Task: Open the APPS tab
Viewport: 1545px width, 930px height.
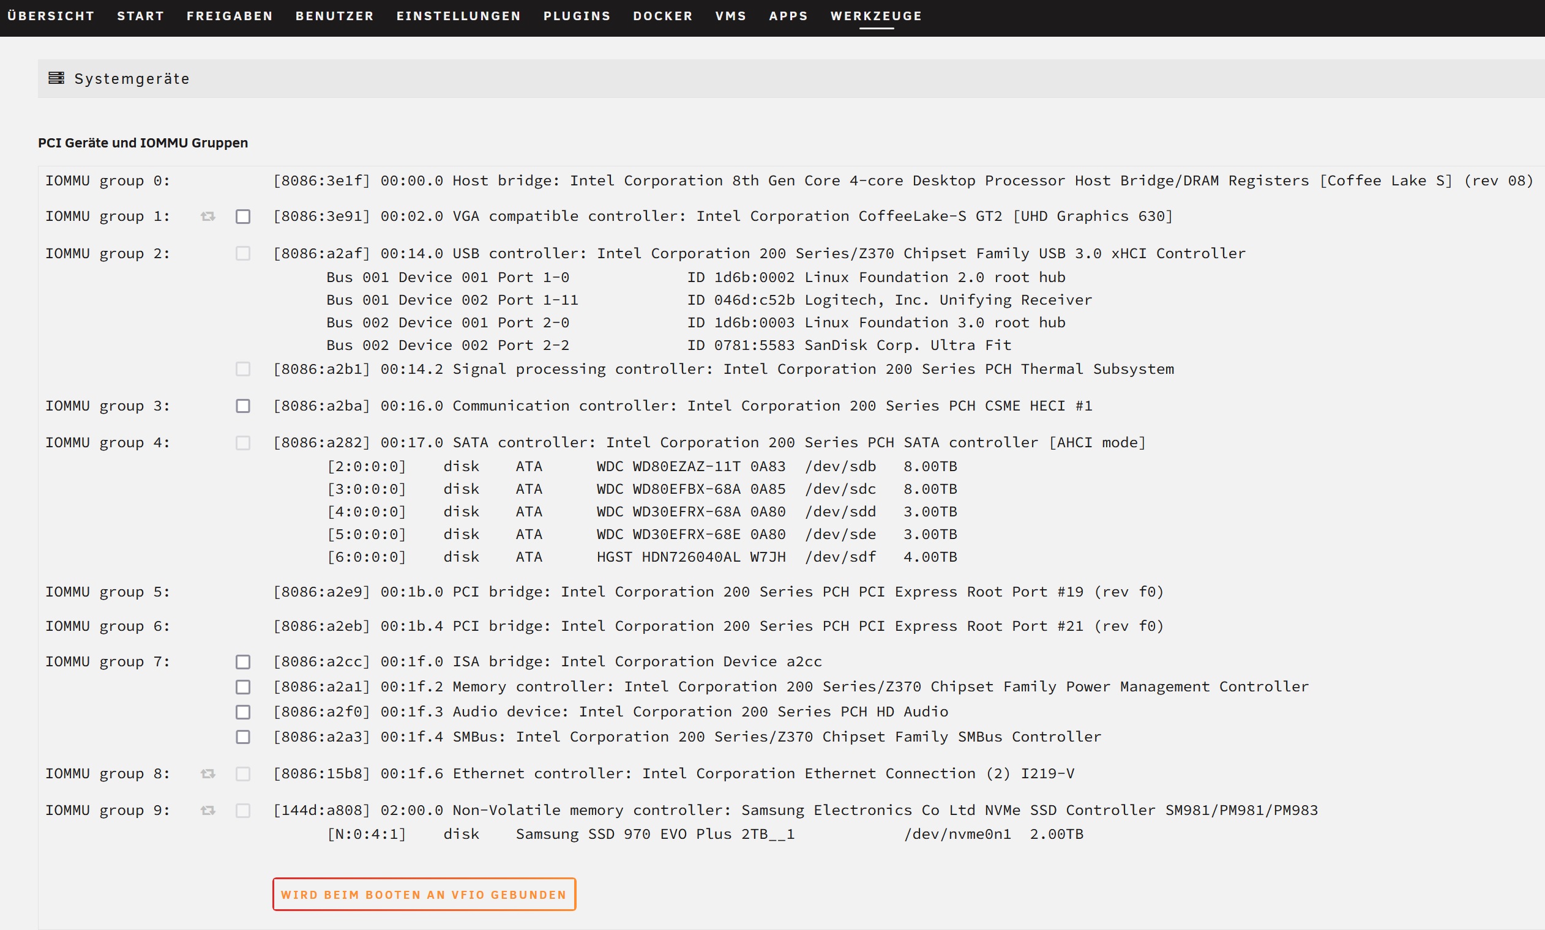Action: [788, 16]
